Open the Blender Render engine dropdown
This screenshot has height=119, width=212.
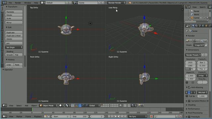coord(116,3)
